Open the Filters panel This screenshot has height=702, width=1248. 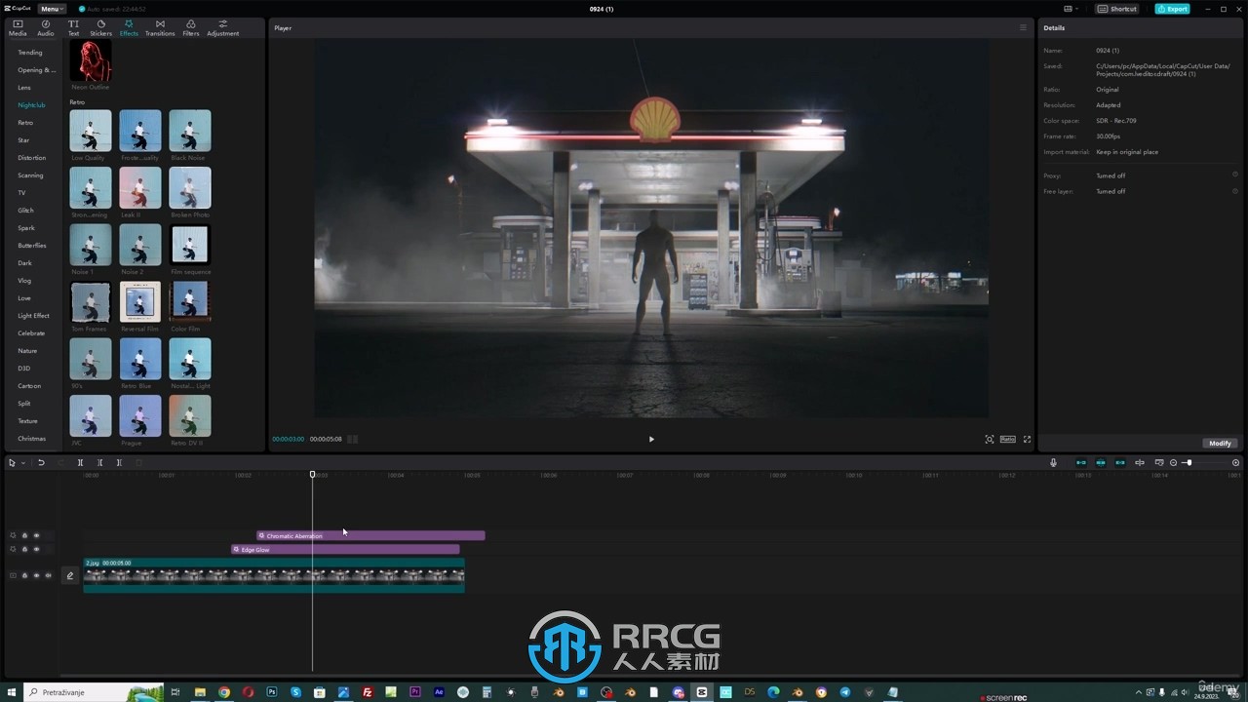click(x=191, y=27)
